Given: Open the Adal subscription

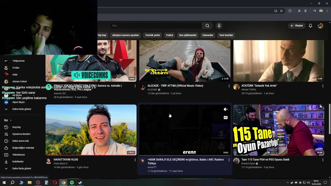Looking at the screenshot, I should click(15, 75).
